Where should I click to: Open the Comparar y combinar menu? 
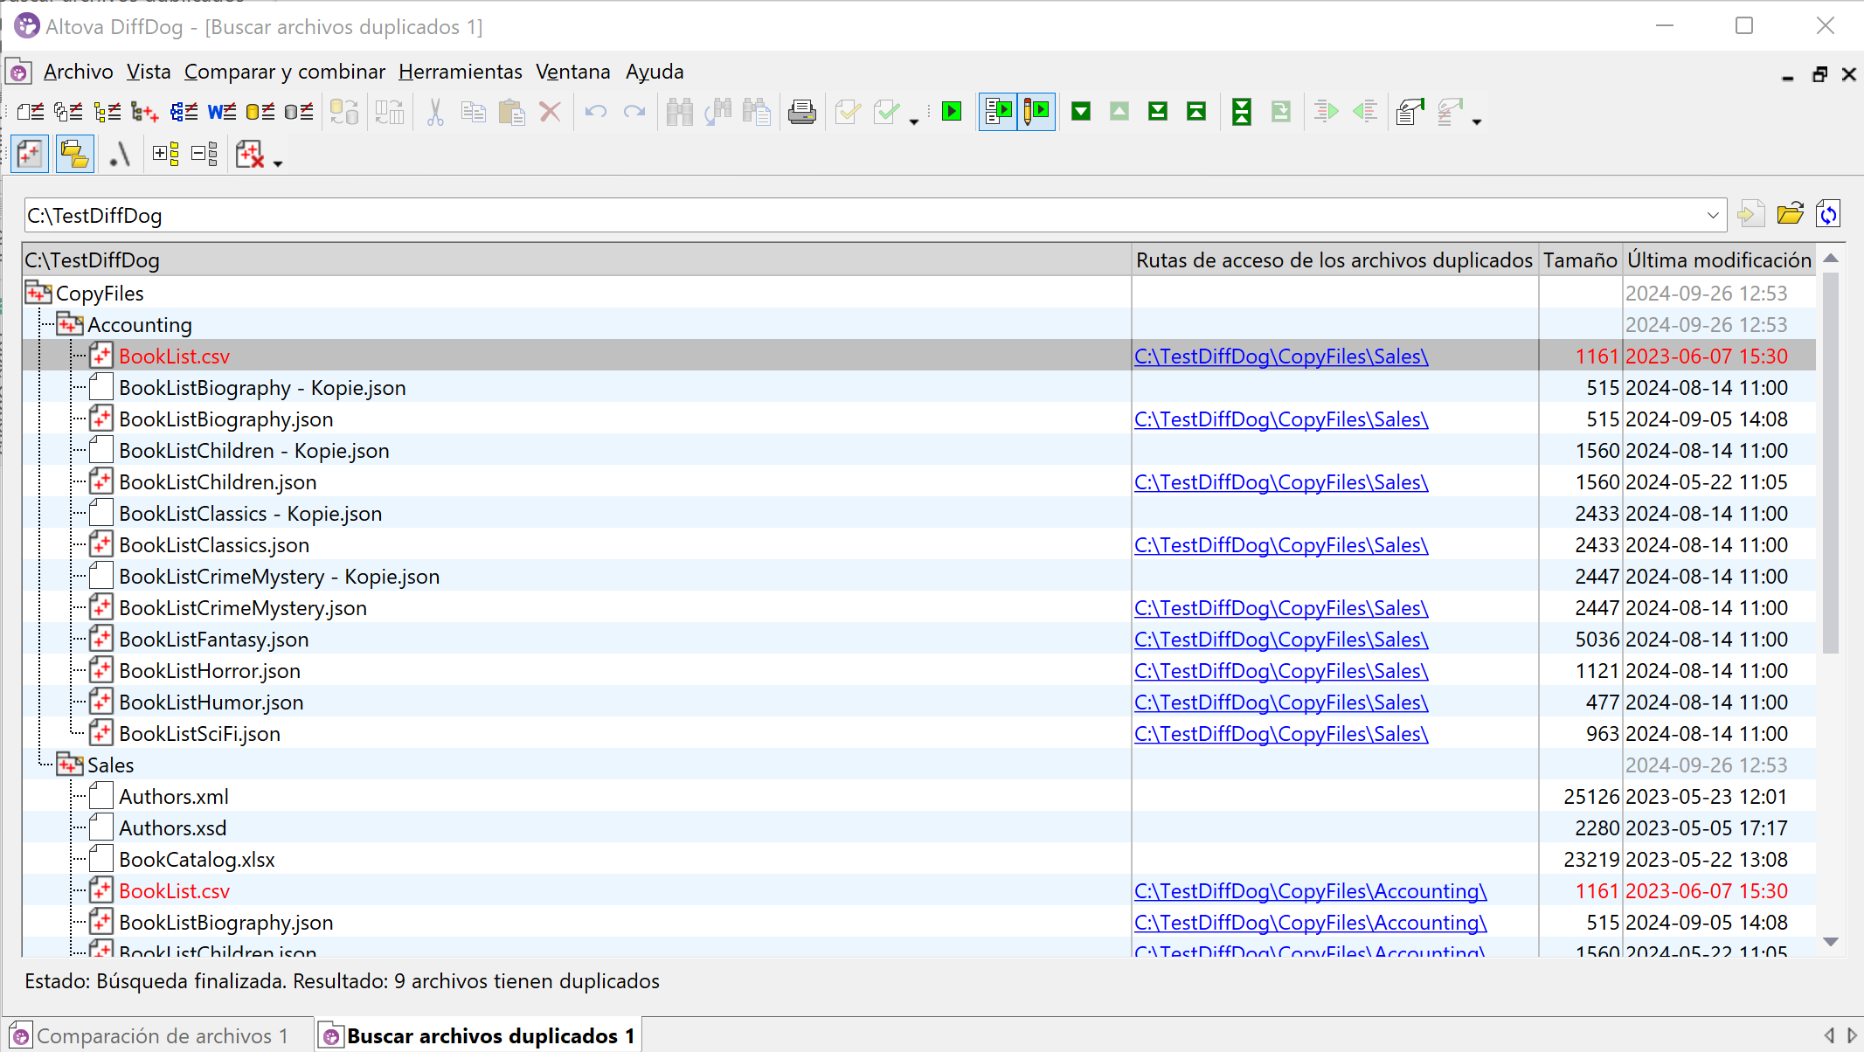click(x=285, y=72)
